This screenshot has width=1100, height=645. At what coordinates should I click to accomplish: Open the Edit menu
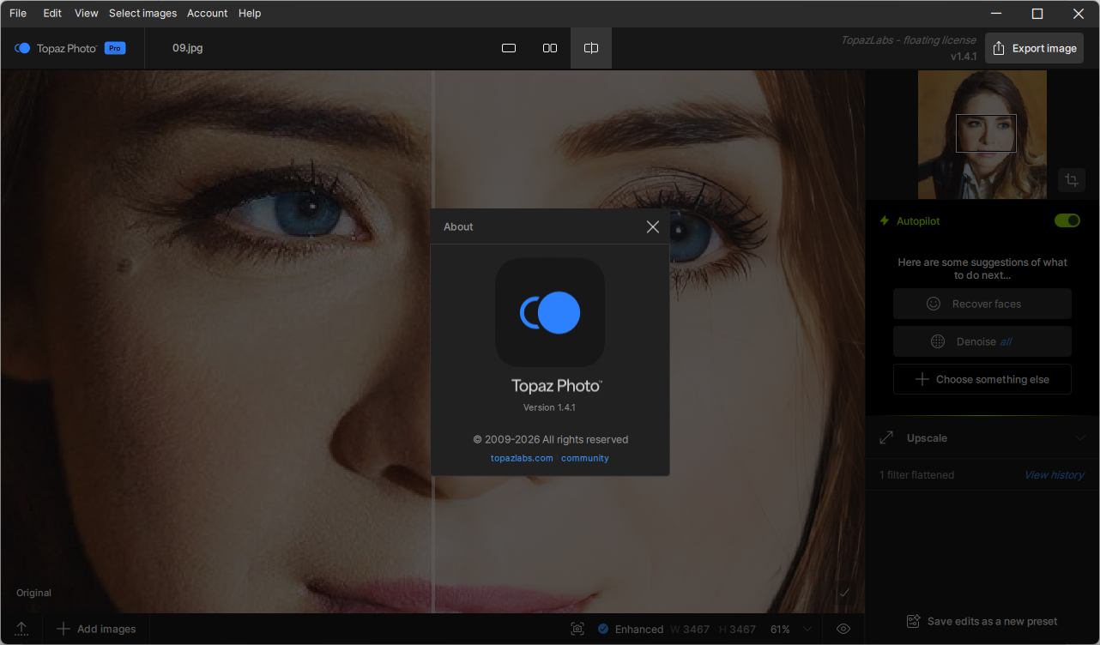pyautogui.click(x=52, y=13)
